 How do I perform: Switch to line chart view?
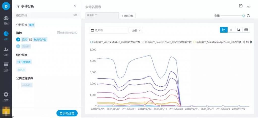coord(224,30)
